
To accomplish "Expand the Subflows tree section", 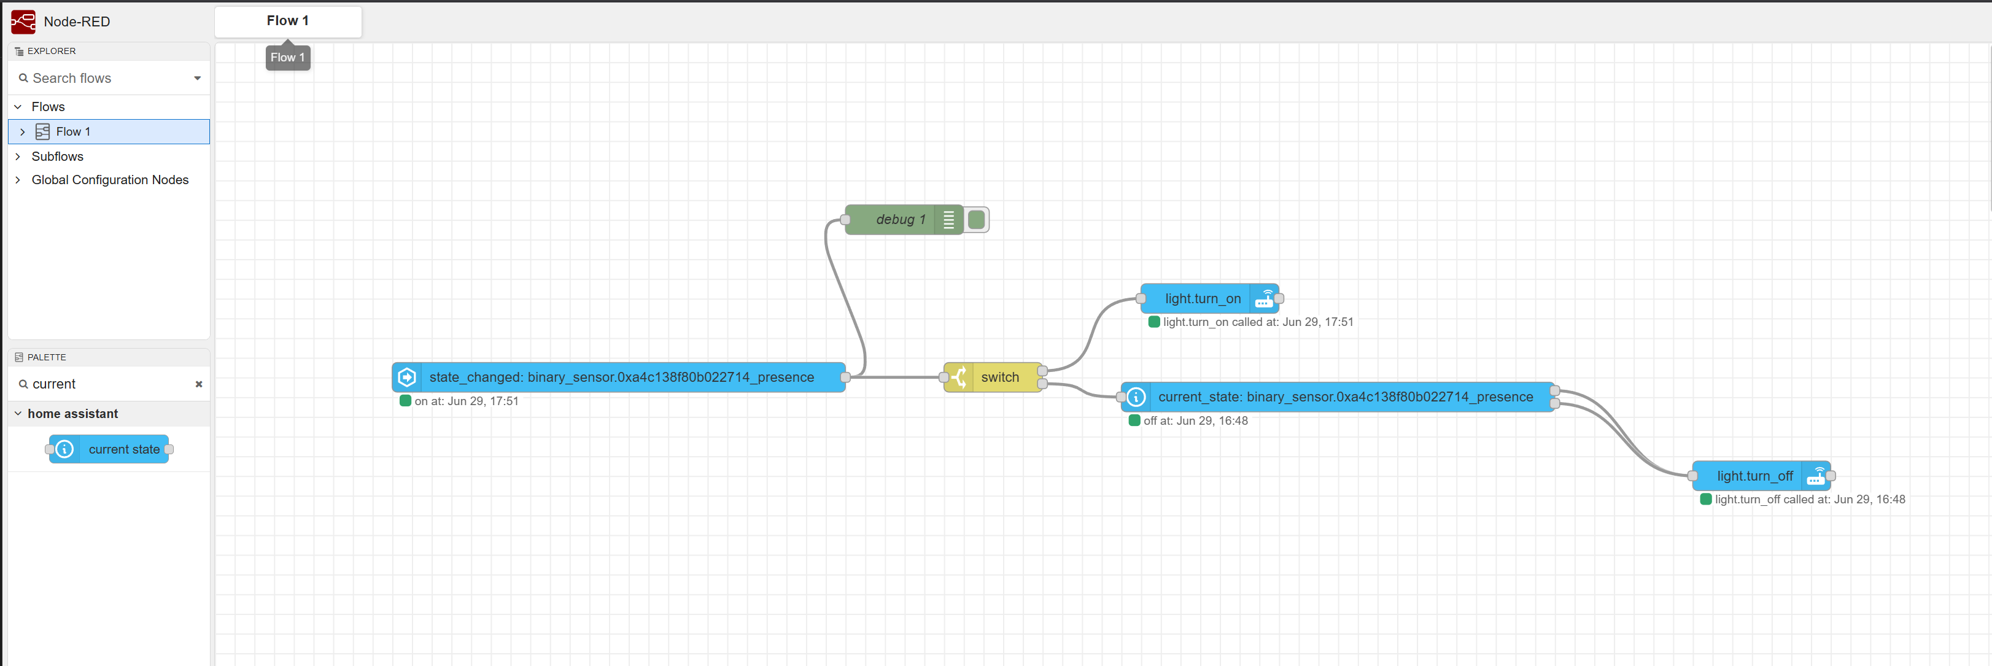I will (x=18, y=157).
